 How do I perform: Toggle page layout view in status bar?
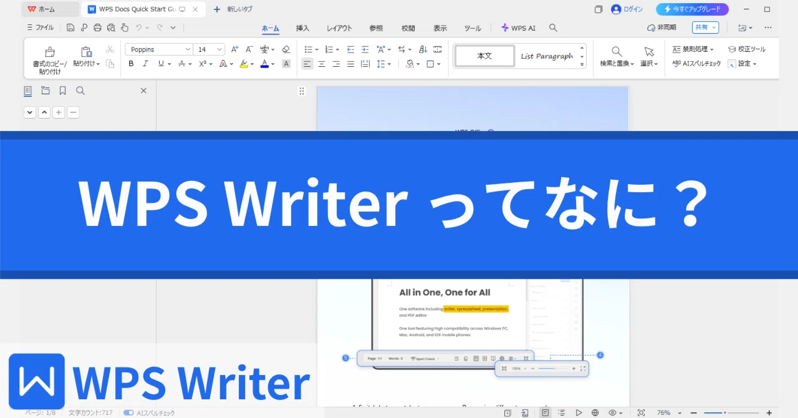click(546, 413)
